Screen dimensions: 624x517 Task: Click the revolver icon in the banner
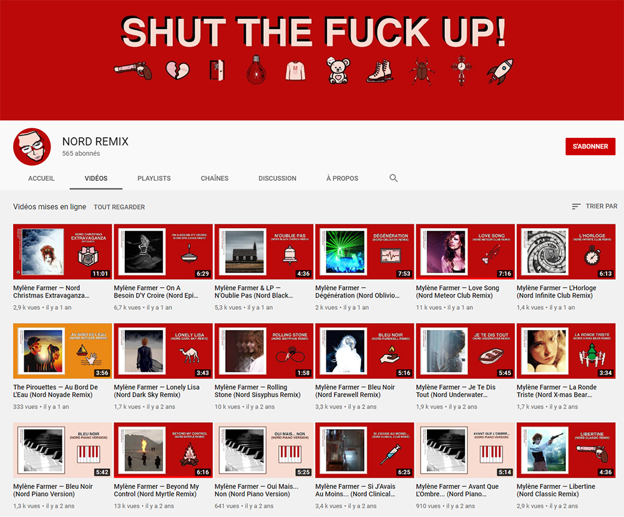133,71
